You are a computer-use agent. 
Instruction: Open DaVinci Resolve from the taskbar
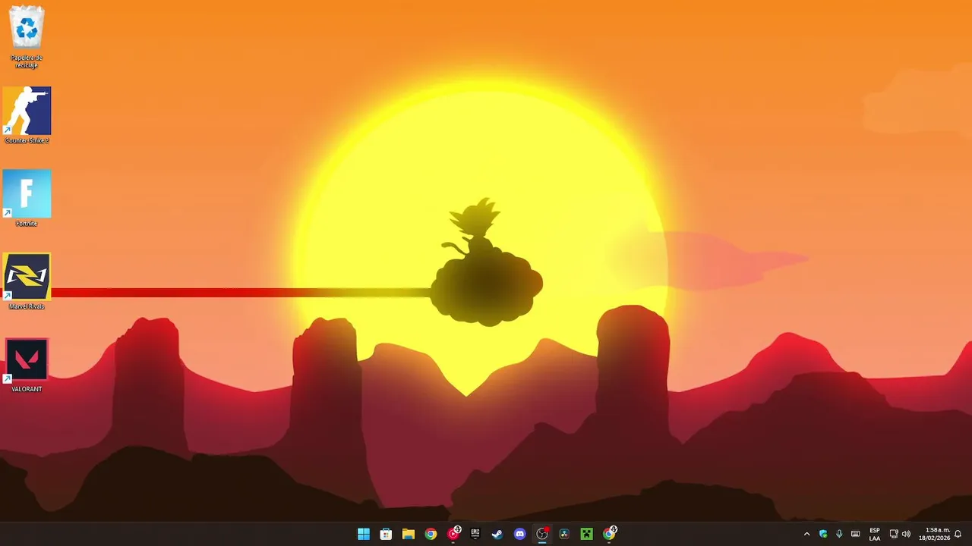564,534
